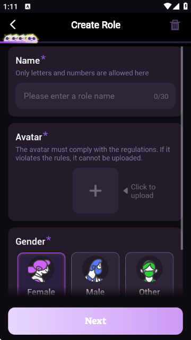The width and height of the screenshot is (191, 340).
Task: Tap the Create Role title
Action: (95, 25)
